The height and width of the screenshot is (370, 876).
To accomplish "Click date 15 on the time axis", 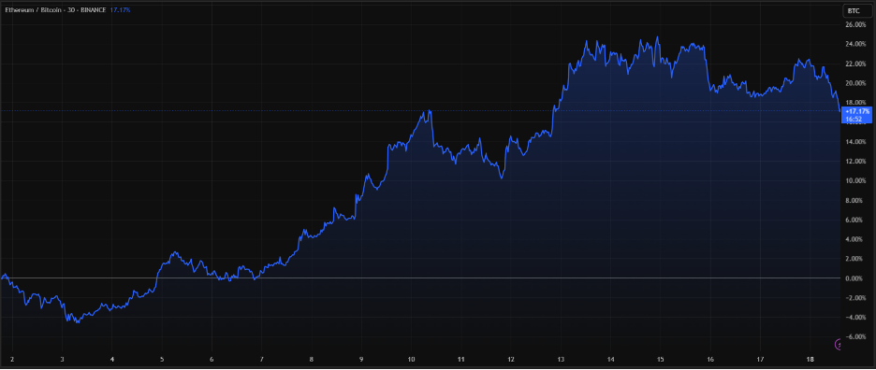I will pos(661,360).
